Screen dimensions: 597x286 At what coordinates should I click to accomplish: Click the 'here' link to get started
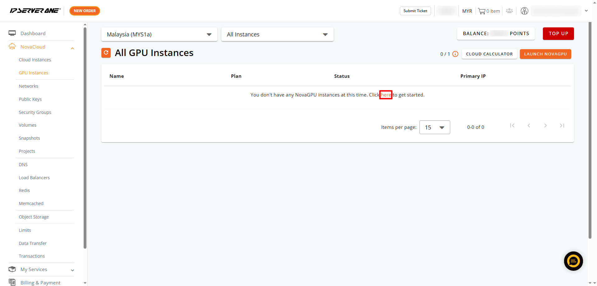pos(386,95)
